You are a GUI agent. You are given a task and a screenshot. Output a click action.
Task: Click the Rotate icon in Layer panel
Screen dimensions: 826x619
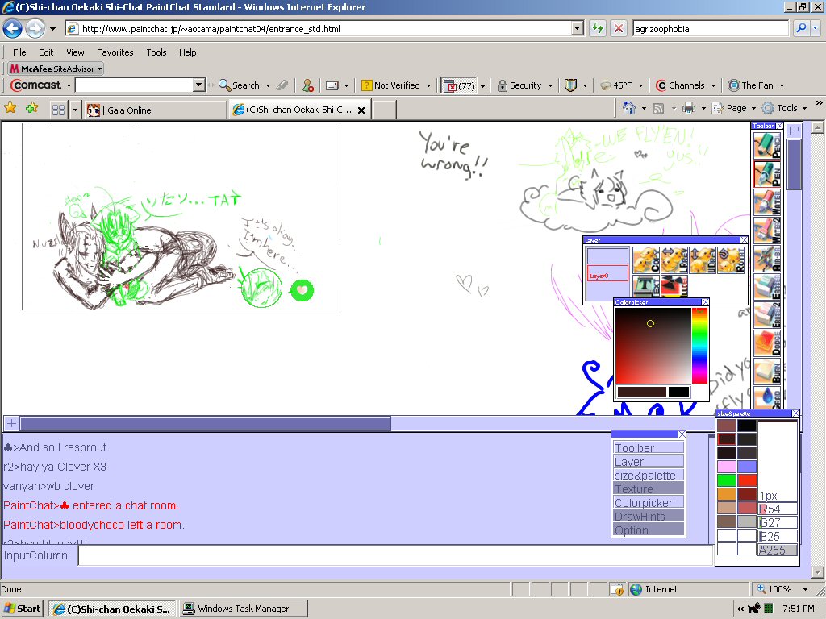point(731,260)
